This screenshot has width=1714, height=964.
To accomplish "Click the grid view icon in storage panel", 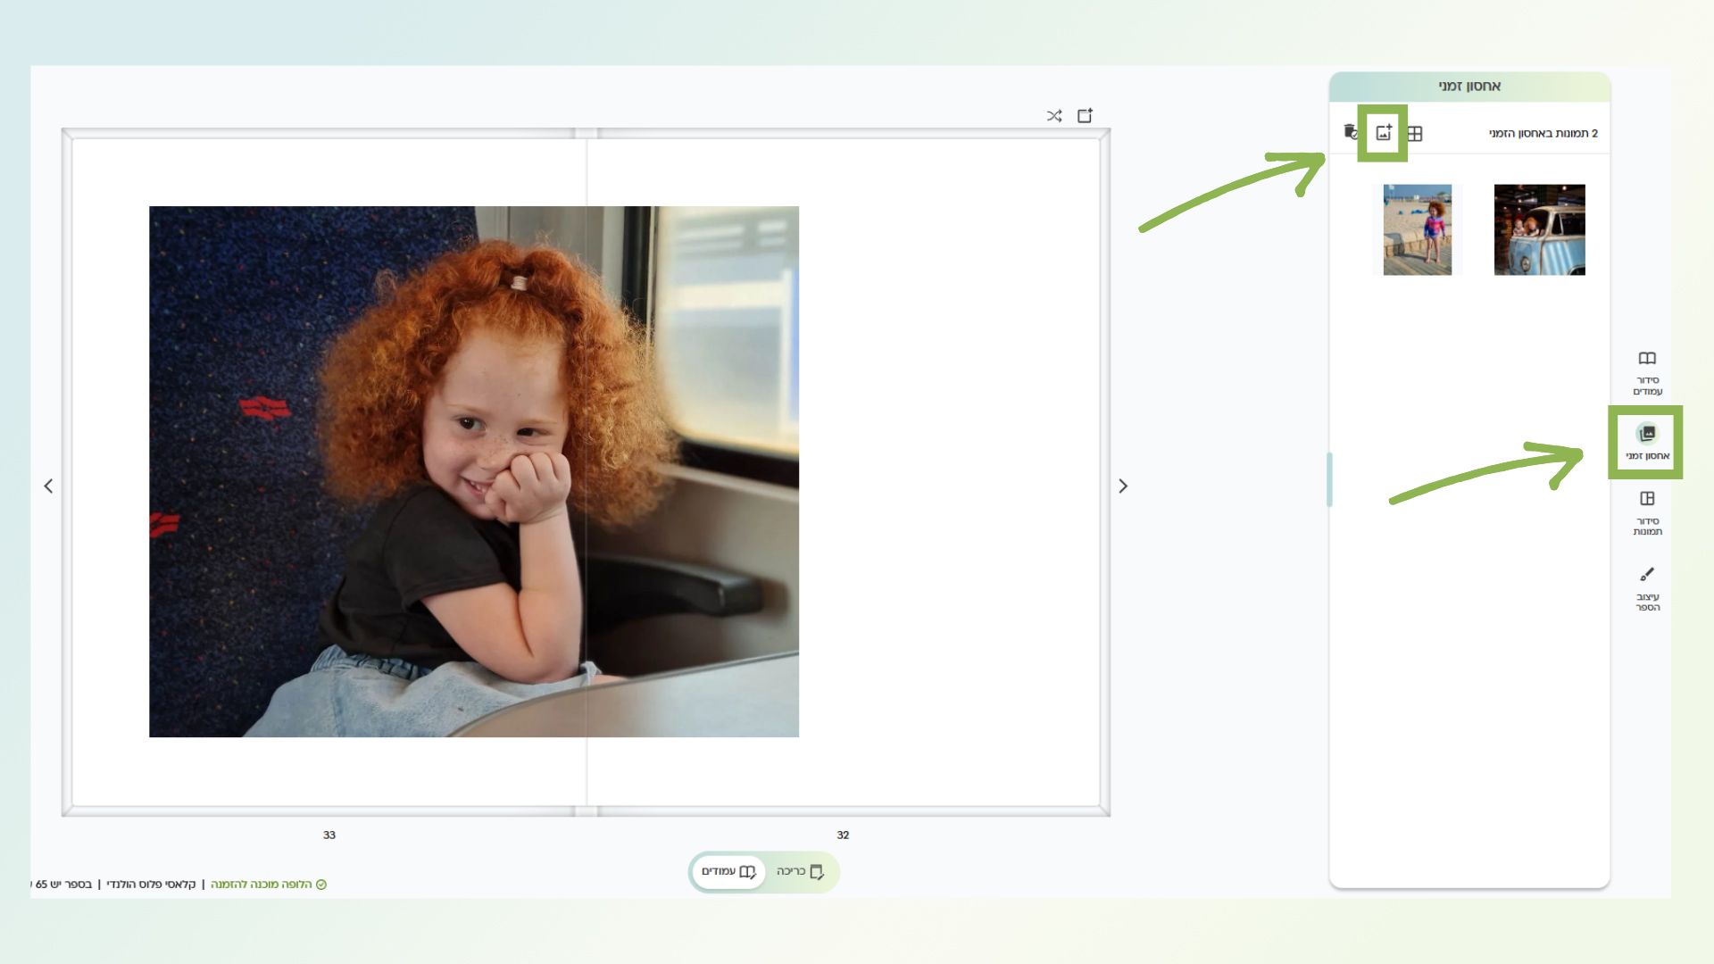I will [x=1415, y=134].
